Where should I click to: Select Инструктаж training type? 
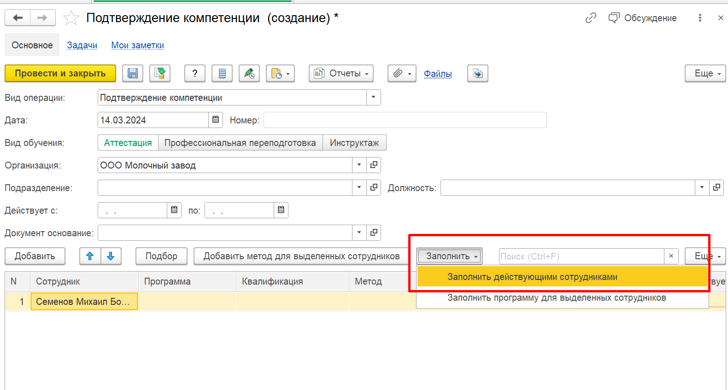coord(354,143)
